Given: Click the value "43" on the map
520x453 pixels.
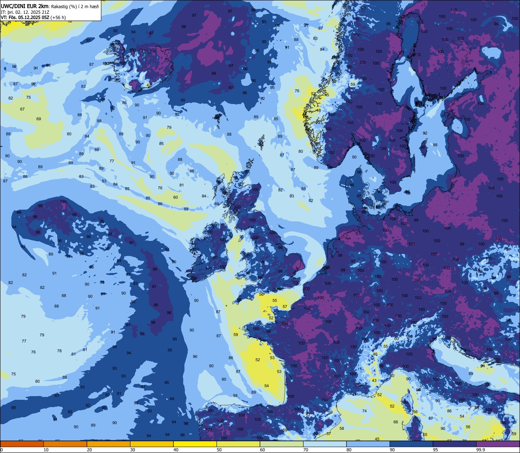Looking at the screenshot, I should click(374, 381).
